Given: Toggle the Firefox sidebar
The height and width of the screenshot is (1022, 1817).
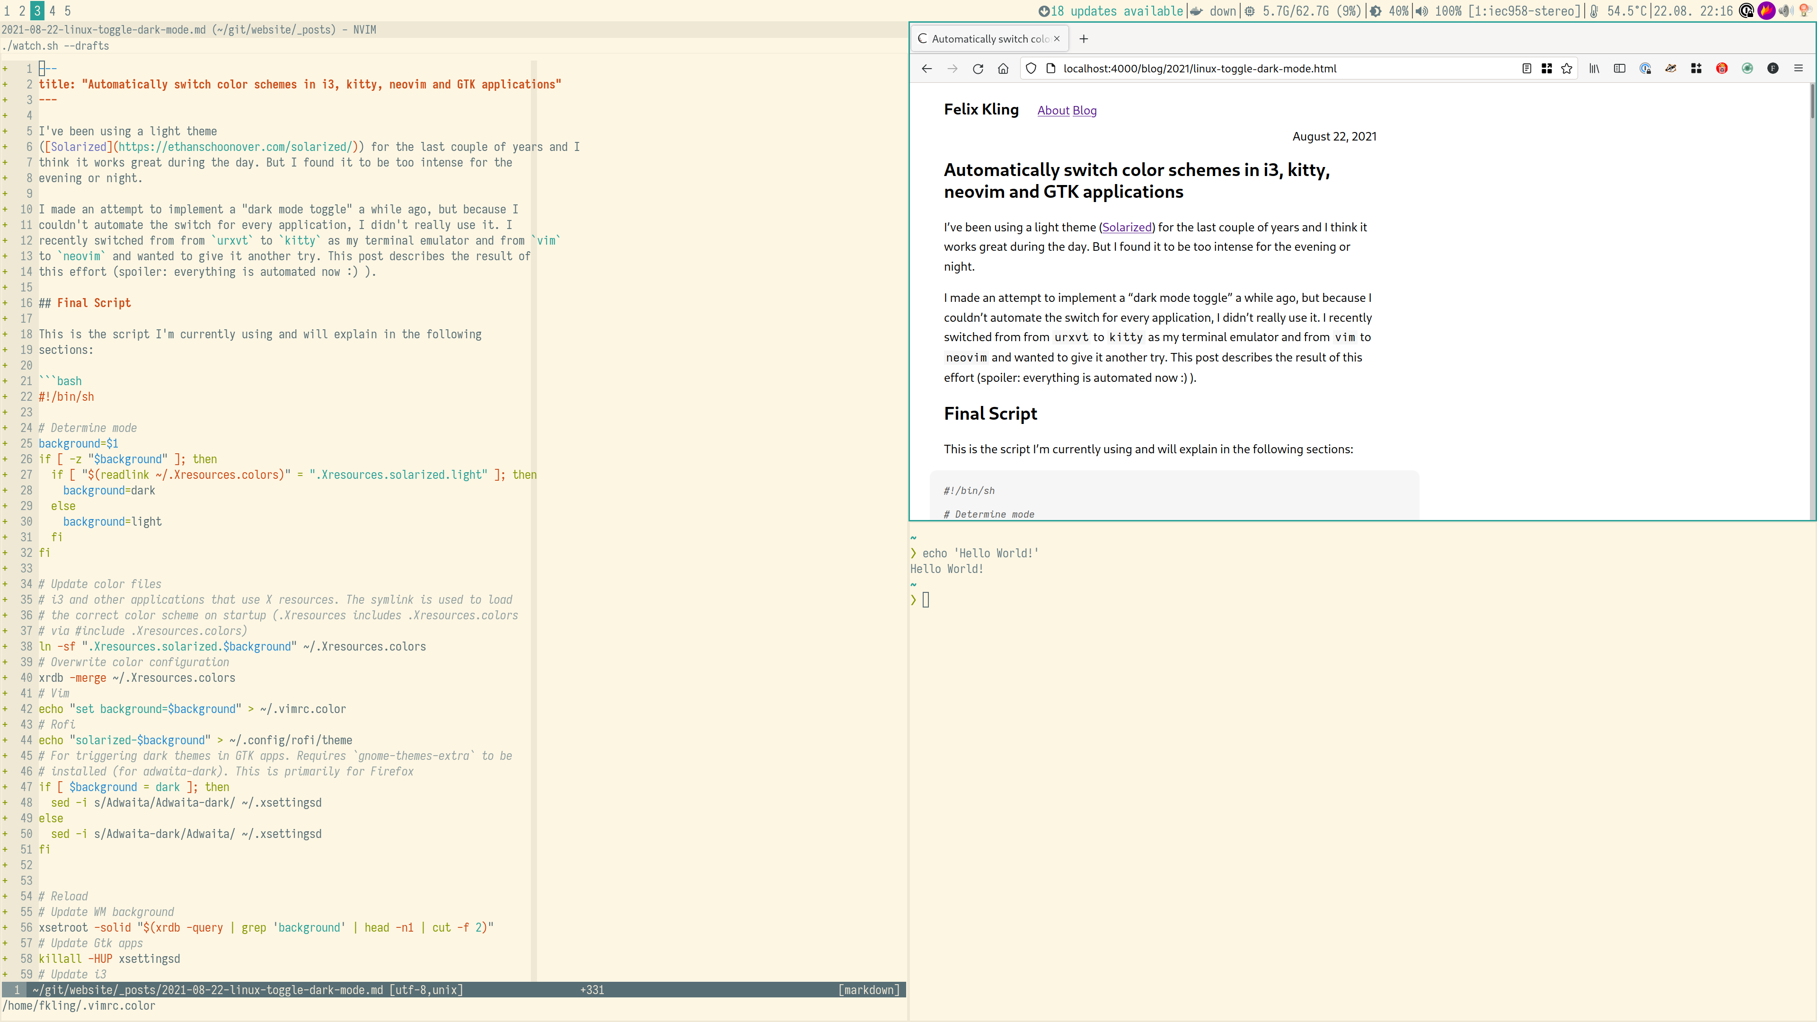Looking at the screenshot, I should pos(1620,69).
